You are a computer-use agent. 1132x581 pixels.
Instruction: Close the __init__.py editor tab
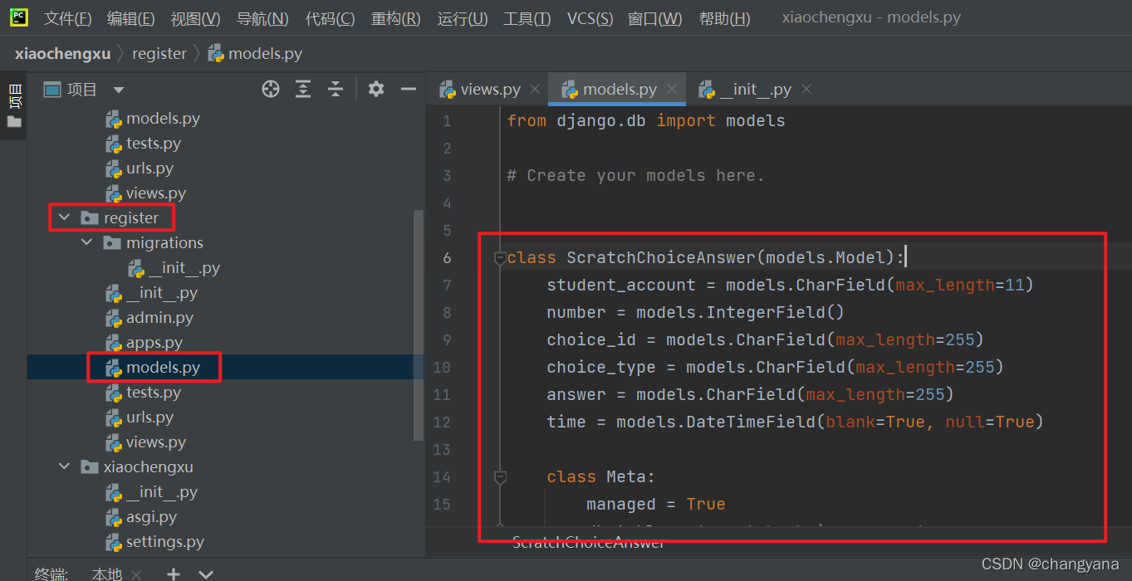coord(806,89)
